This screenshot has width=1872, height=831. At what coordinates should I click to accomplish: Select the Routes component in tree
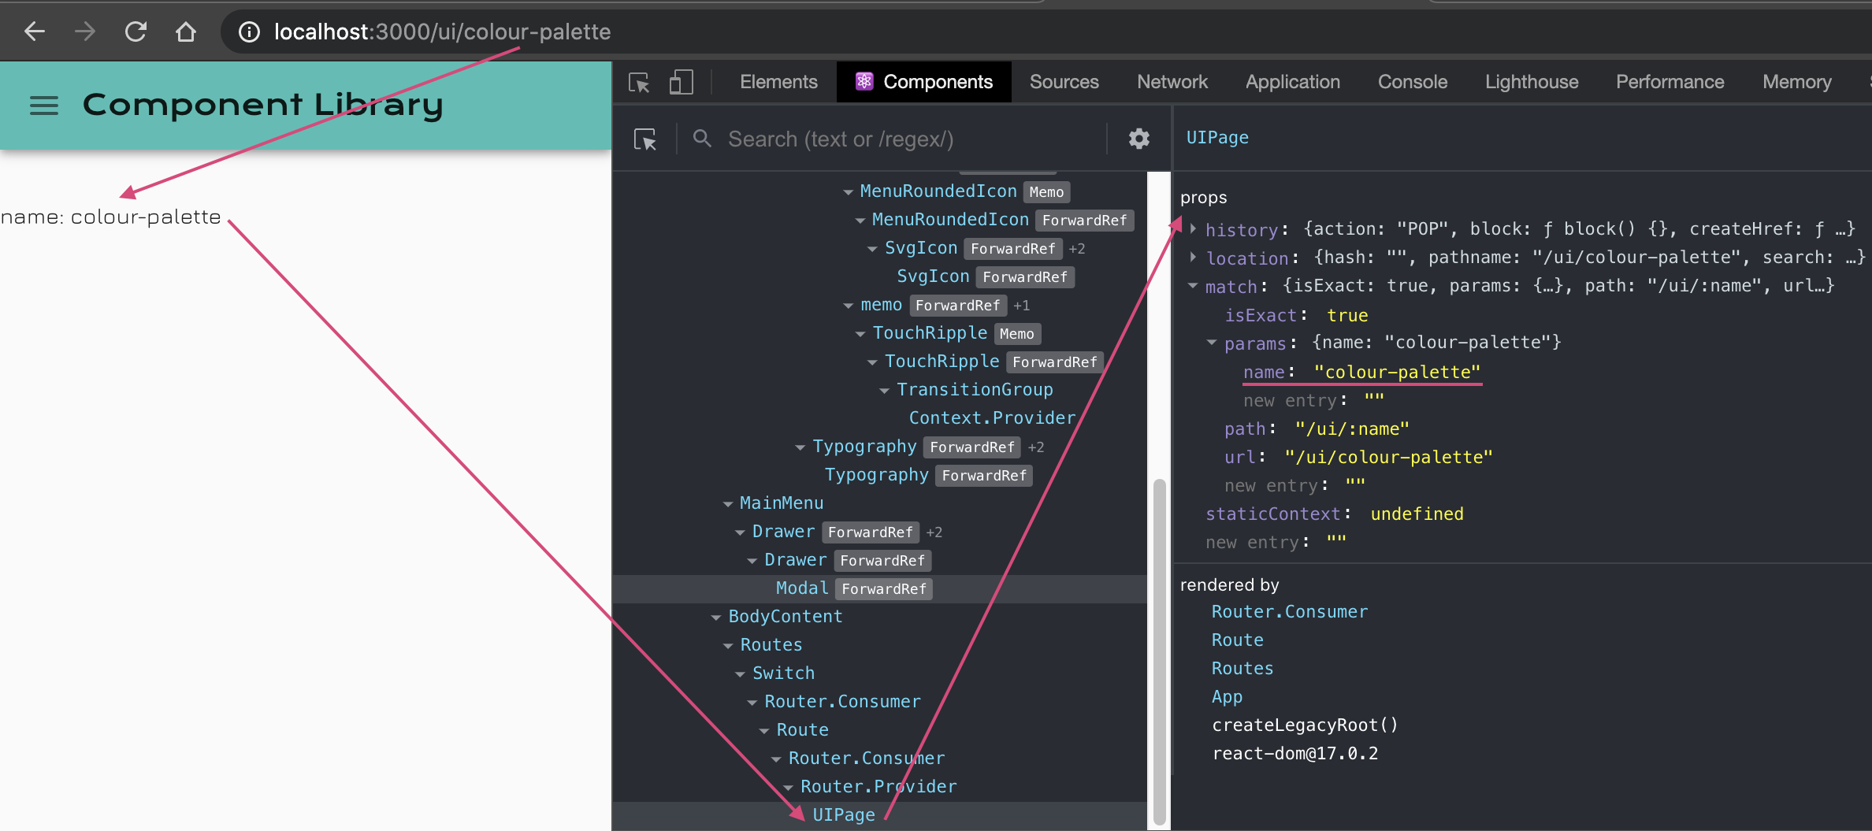coord(771,644)
